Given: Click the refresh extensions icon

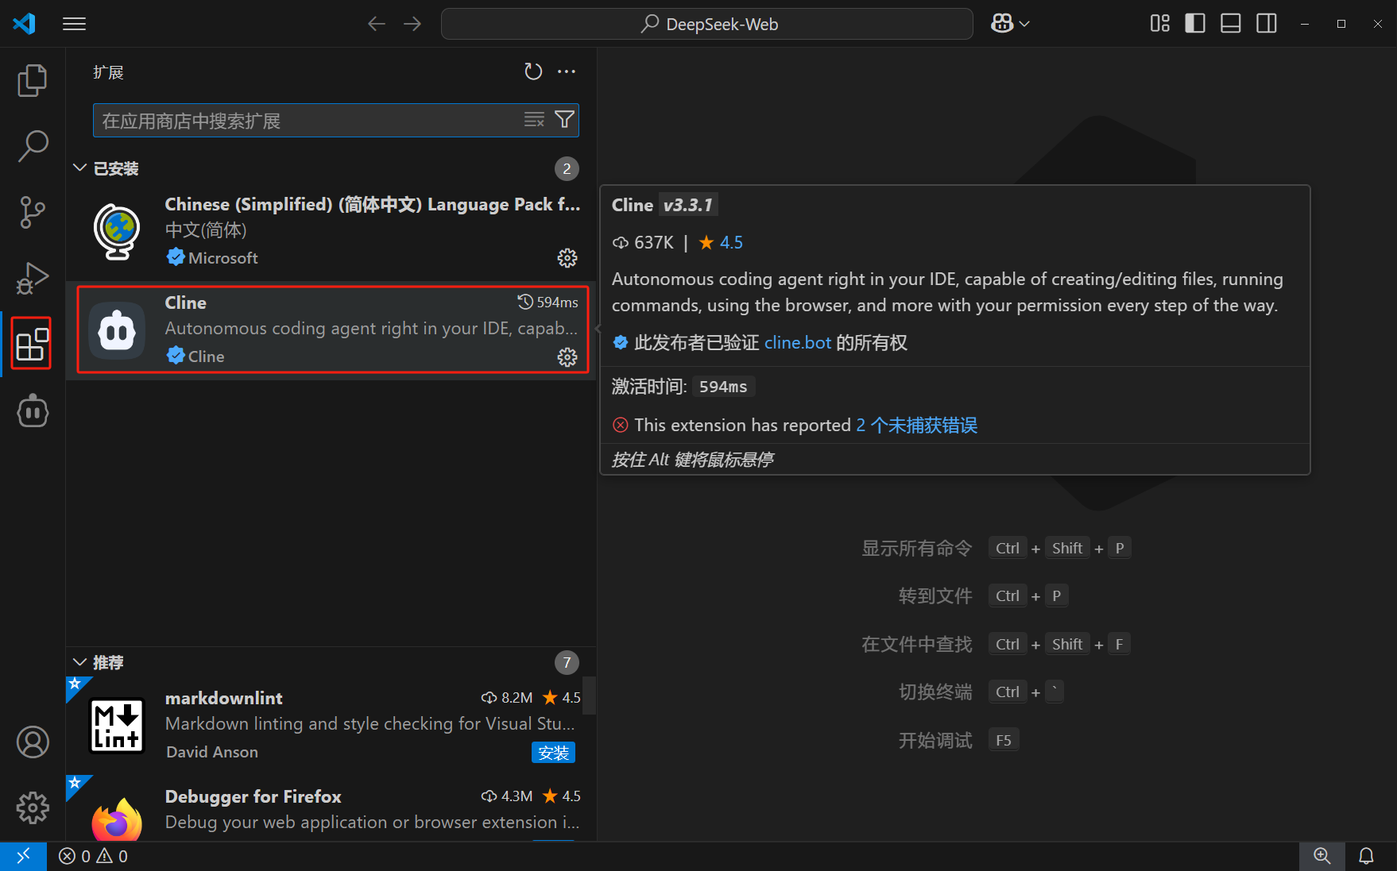Looking at the screenshot, I should [532, 71].
